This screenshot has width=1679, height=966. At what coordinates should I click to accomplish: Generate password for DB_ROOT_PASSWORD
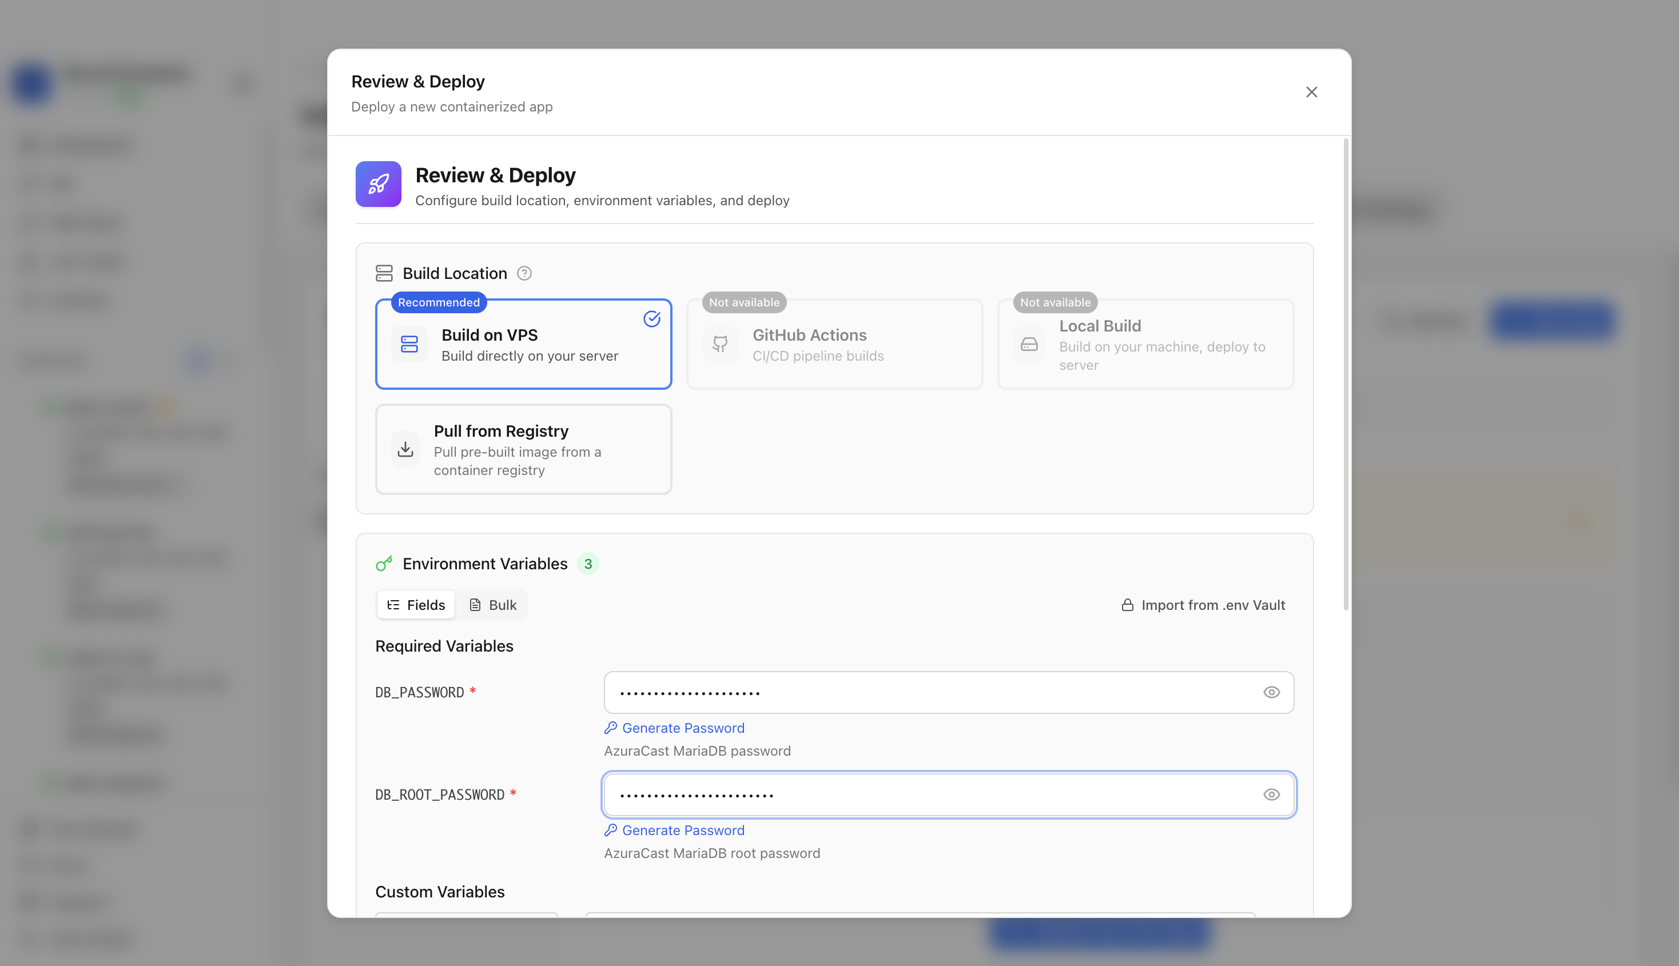click(x=674, y=830)
